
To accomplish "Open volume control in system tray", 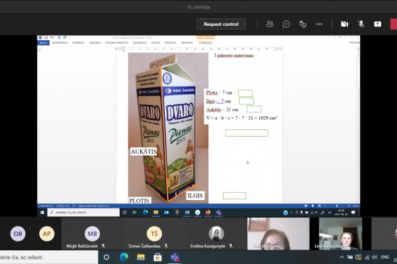I will point(375,257).
